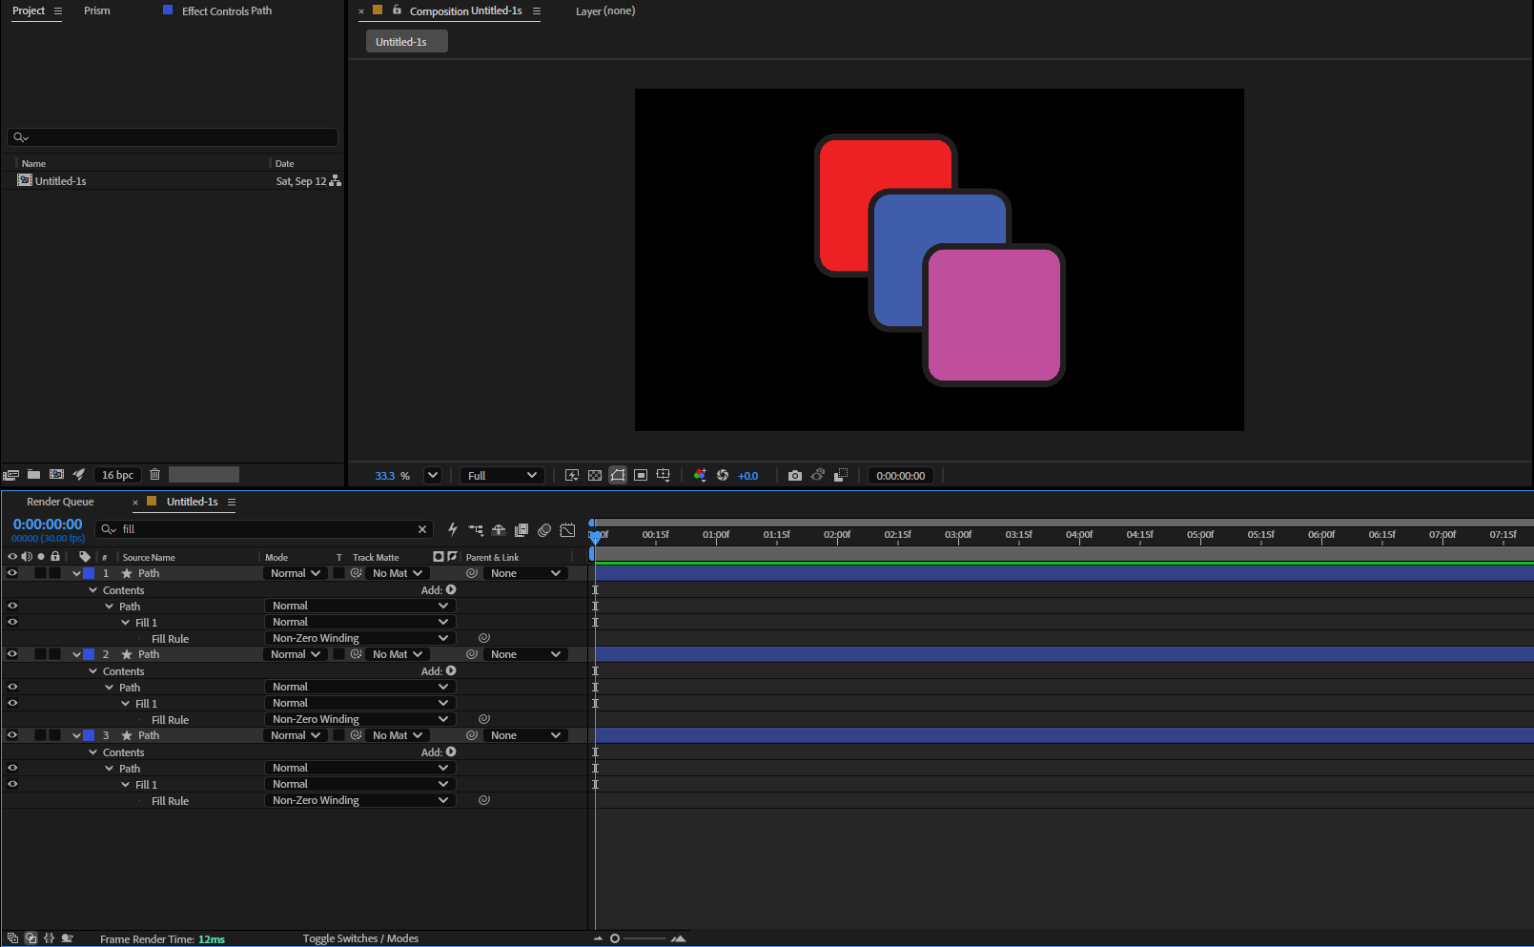
Task: Click the Live Update lightning icon in timeline
Action: (x=453, y=529)
